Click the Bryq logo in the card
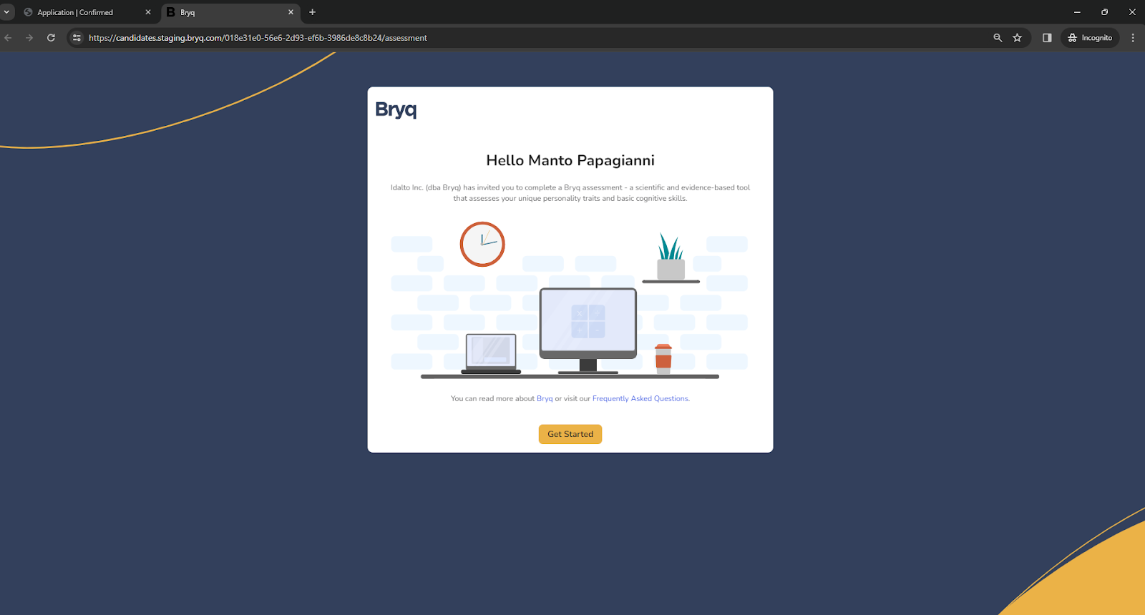Screen dimensions: 1145x615 (396, 109)
